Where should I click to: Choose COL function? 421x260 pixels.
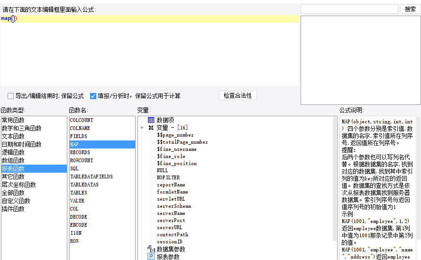click(102, 209)
